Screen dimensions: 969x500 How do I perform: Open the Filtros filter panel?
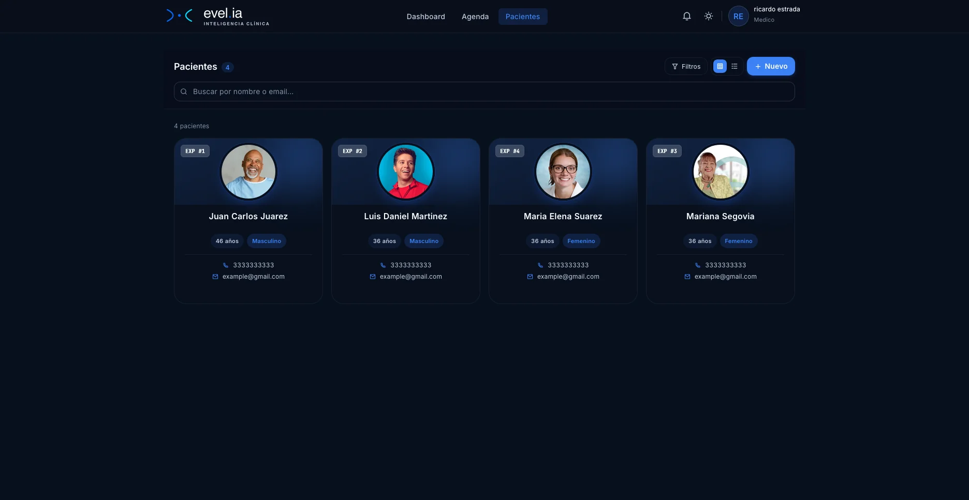tap(686, 66)
